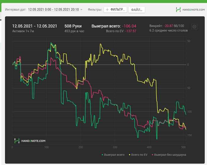The image size is (207, 165).
Task: Click the 6.2 среднее число столов text
Action: pyautogui.click(x=169, y=30)
